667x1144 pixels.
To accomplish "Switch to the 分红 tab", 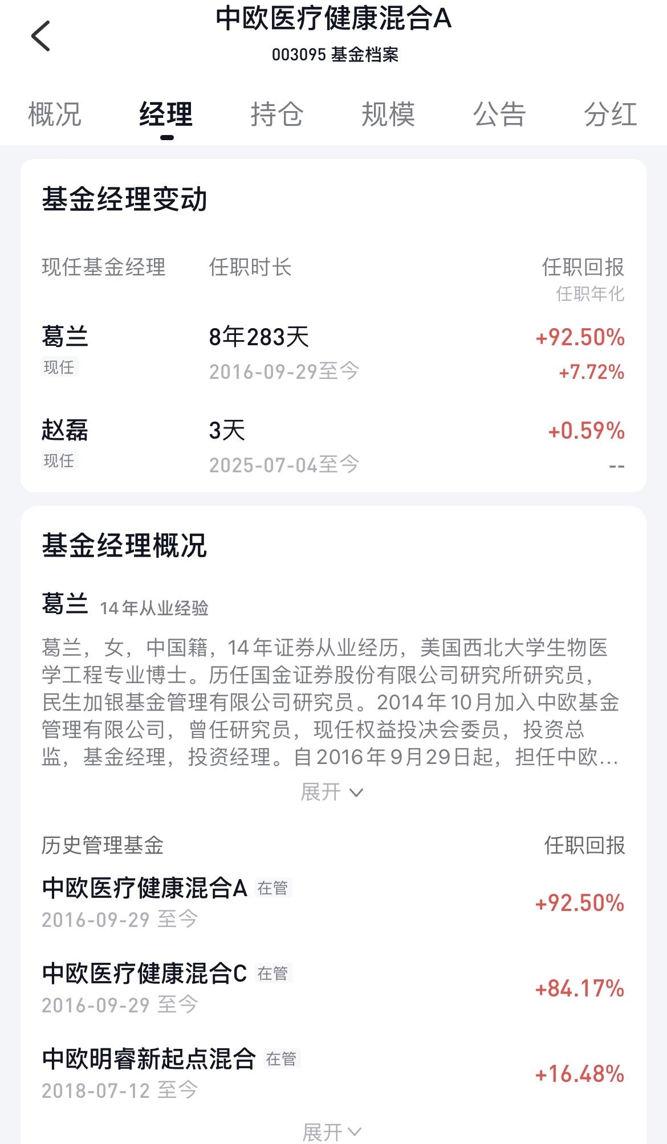I will pos(610,114).
